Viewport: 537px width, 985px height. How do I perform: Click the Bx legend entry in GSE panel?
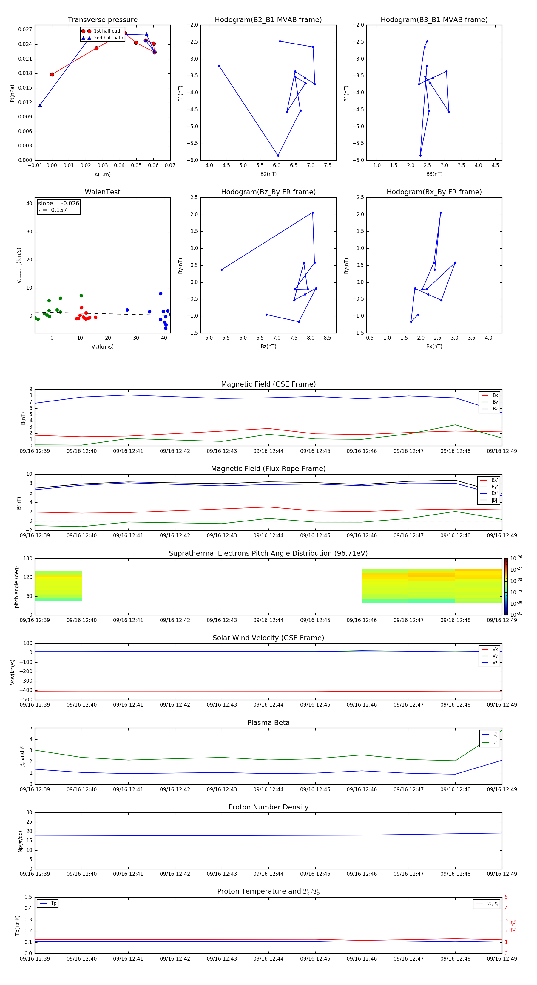click(x=490, y=395)
